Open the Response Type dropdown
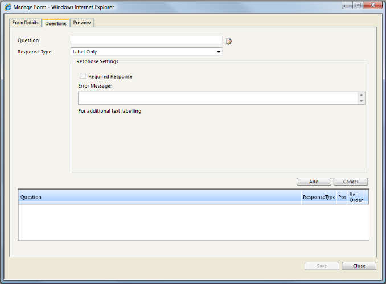 pyautogui.click(x=146, y=52)
